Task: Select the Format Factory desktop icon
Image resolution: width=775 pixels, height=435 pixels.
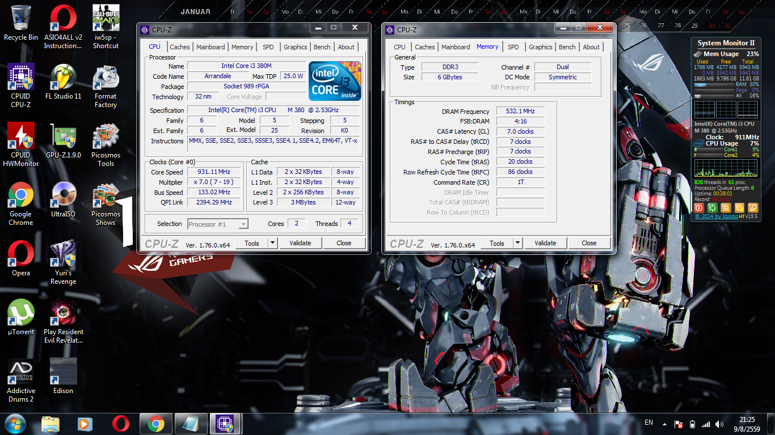Action: pos(106,86)
